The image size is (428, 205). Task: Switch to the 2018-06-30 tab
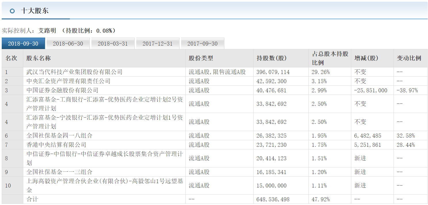pyautogui.click(x=68, y=44)
